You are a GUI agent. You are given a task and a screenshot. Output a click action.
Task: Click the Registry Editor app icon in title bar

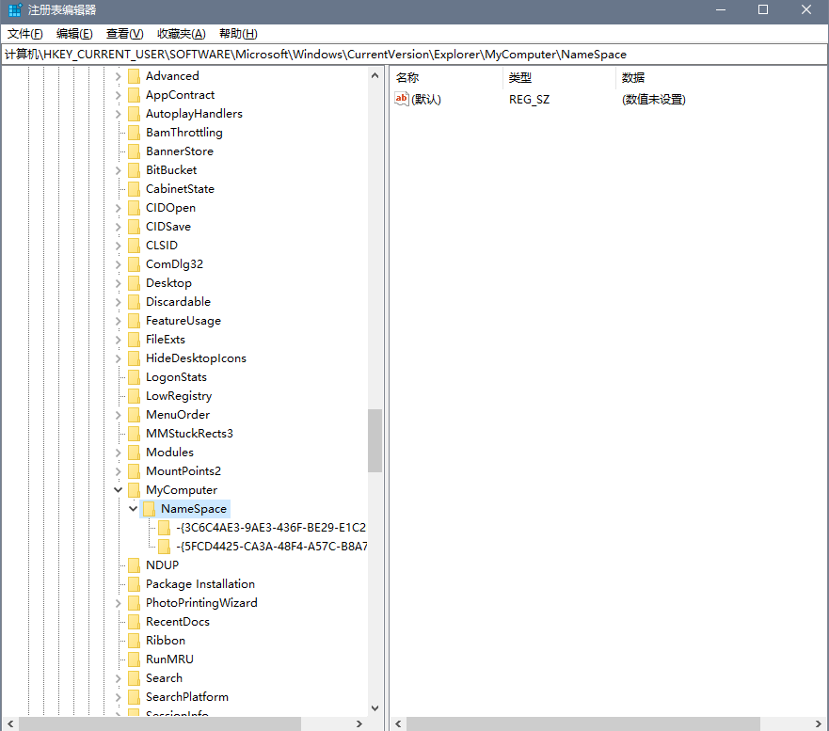[15, 10]
